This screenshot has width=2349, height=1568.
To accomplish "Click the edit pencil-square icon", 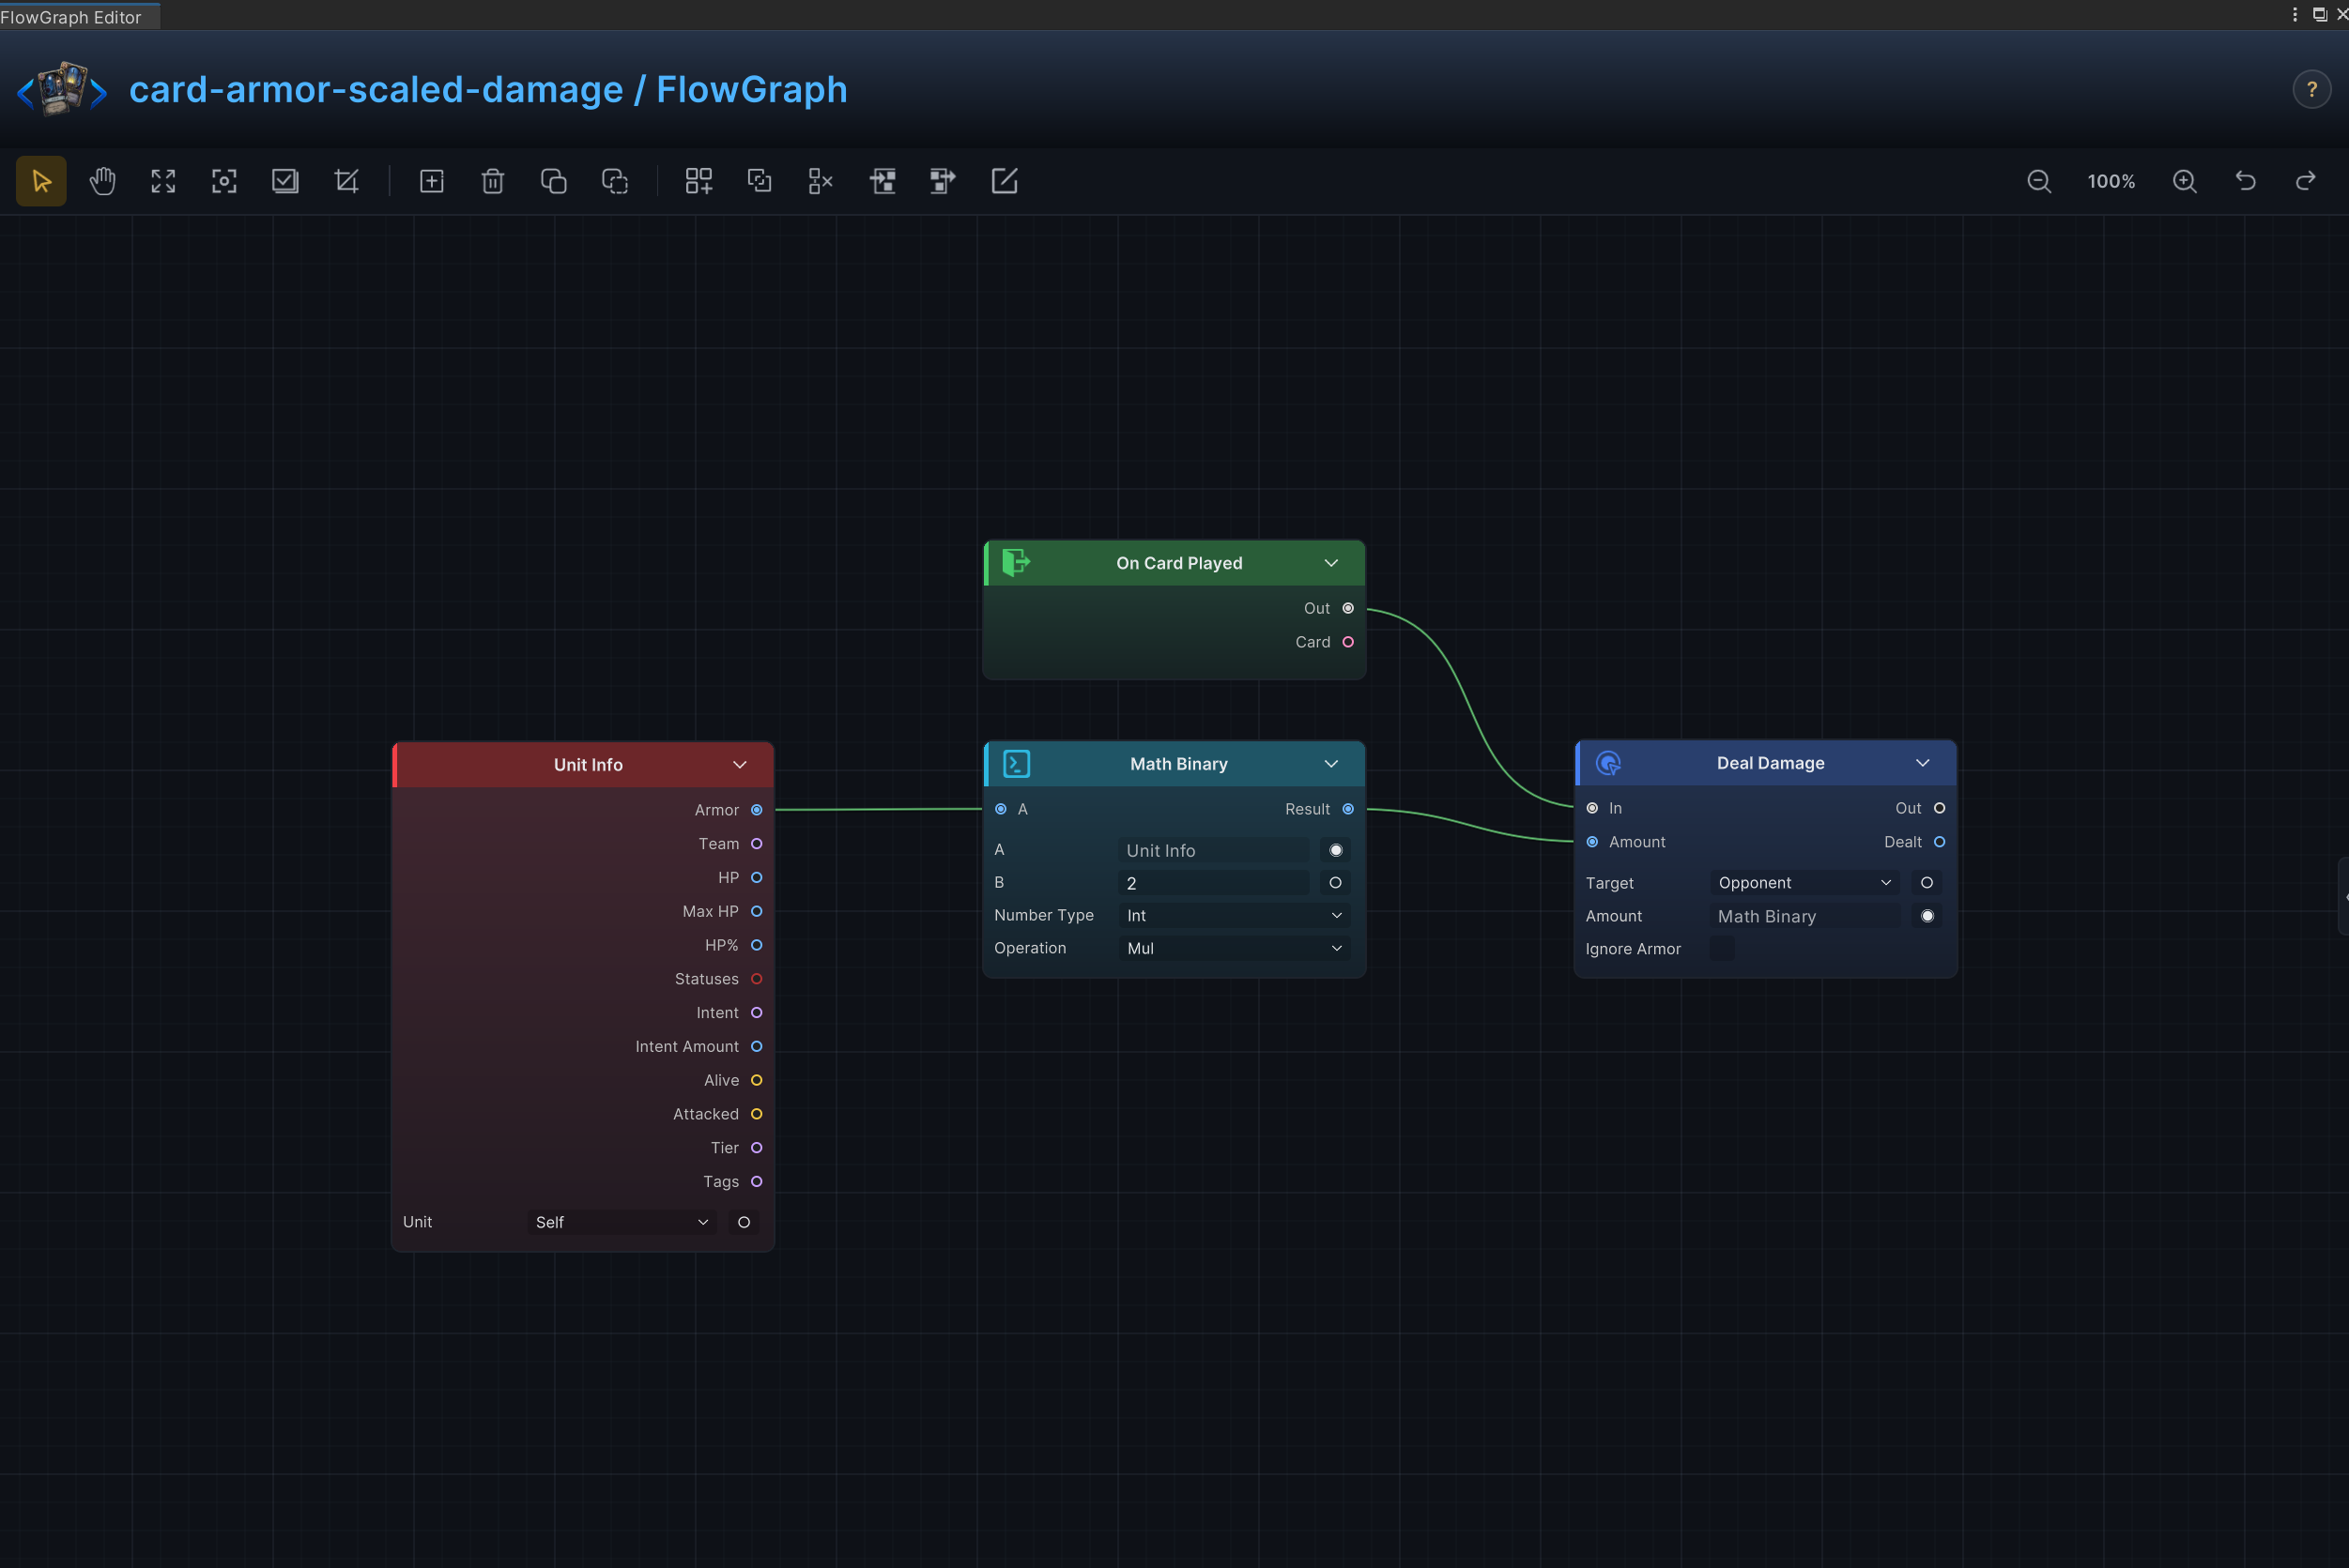I will [1005, 181].
